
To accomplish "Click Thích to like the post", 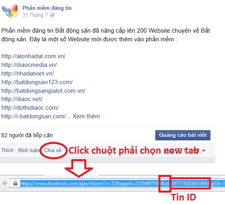I will coord(7,150).
